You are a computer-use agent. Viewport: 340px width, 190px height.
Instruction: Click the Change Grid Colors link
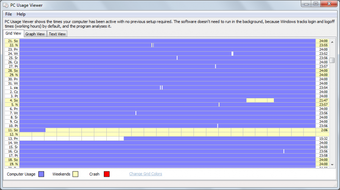tap(146, 174)
